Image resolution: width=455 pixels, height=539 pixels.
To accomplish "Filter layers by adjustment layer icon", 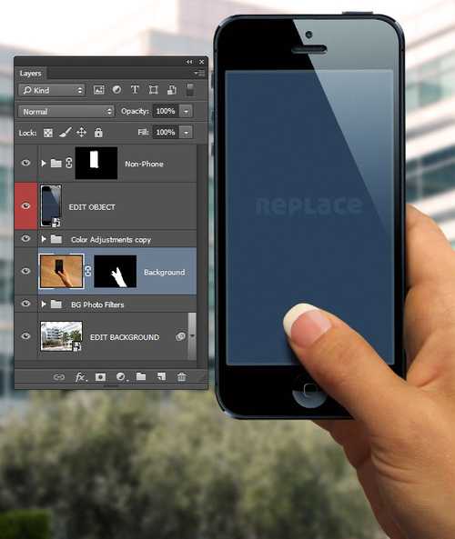I will (116, 90).
